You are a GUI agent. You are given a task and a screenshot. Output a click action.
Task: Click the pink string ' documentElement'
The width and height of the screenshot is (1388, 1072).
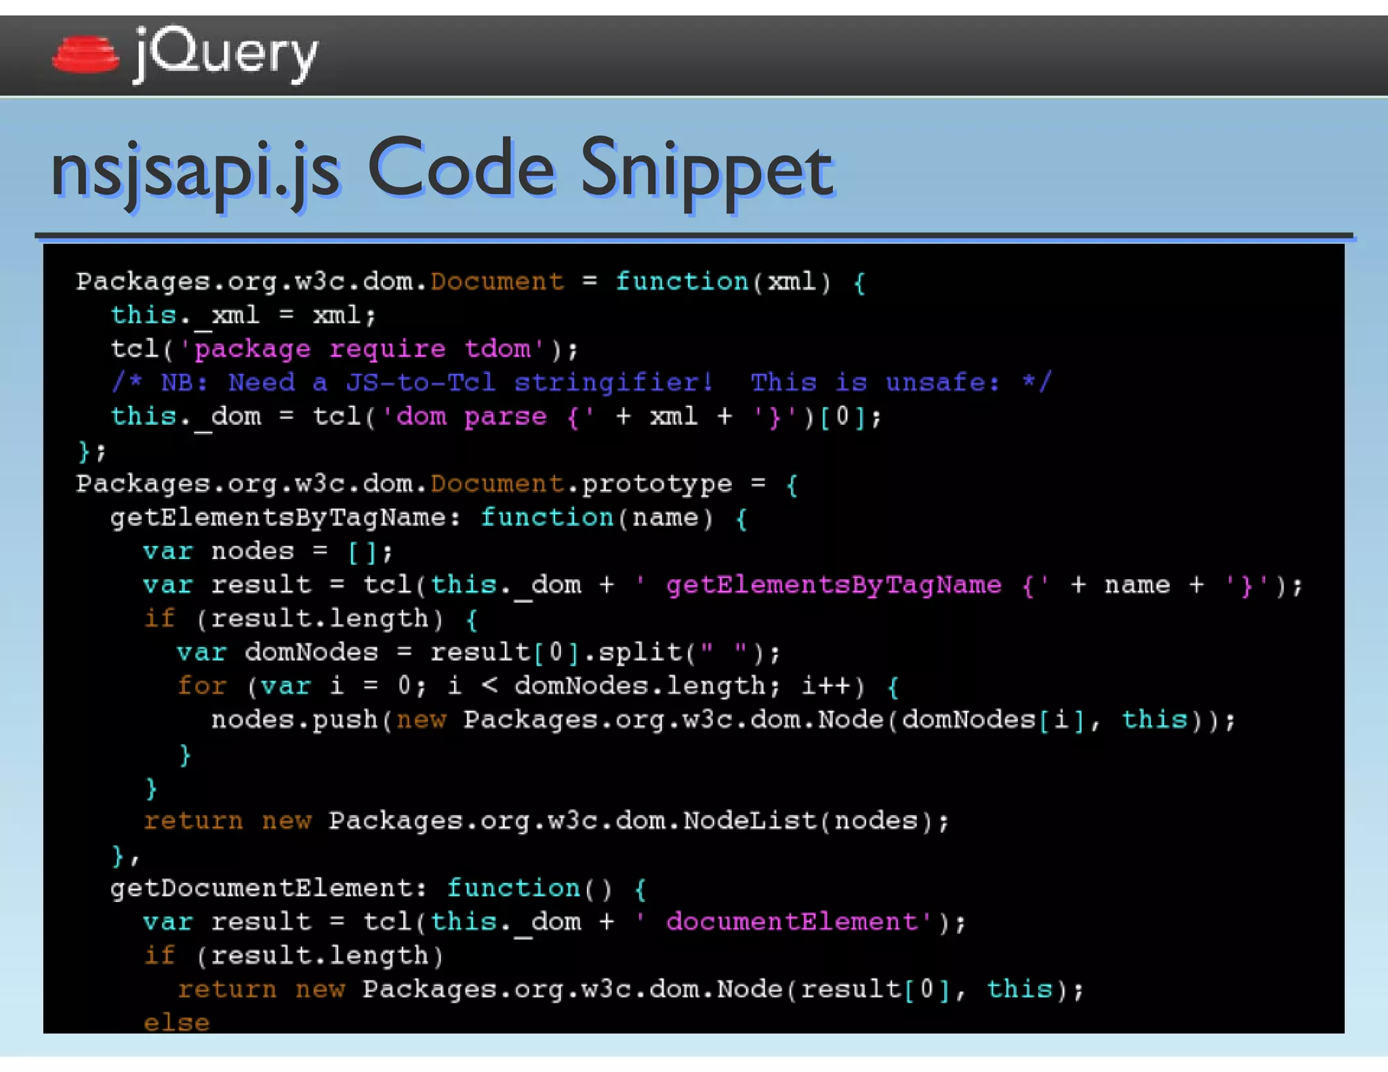pyautogui.click(x=783, y=923)
